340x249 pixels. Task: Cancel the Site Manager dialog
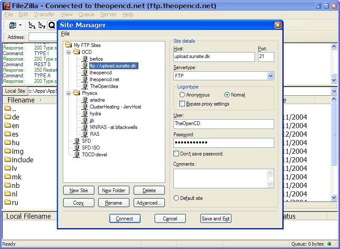pos(170,219)
